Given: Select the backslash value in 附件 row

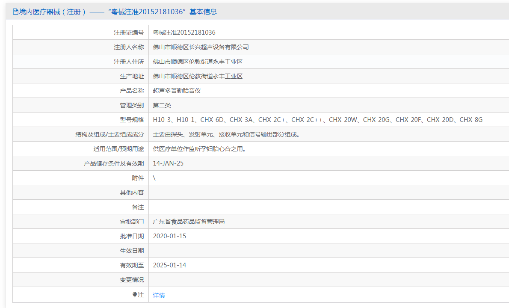Looking at the screenshot, I should pos(154,178).
